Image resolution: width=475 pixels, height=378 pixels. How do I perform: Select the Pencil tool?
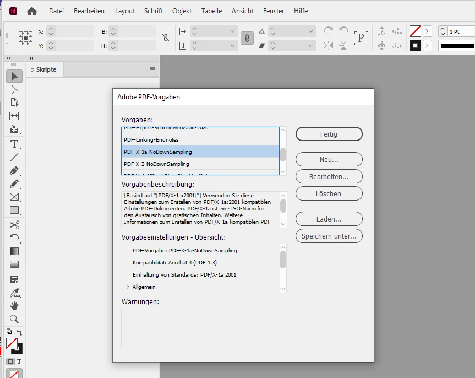click(14, 183)
